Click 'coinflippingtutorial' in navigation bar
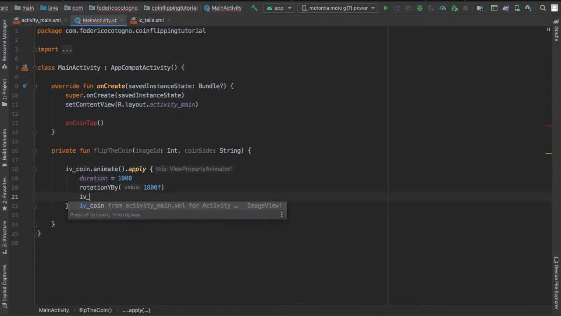The width and height of the screenshot is (561, 316). (170, 8)
